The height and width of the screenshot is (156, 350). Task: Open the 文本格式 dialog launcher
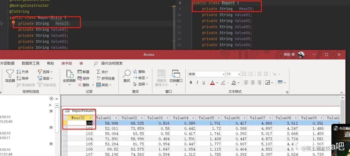point(287,92)
